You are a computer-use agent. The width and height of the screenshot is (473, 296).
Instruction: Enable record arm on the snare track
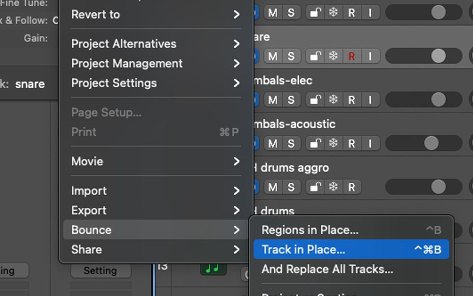pos(352,56)
